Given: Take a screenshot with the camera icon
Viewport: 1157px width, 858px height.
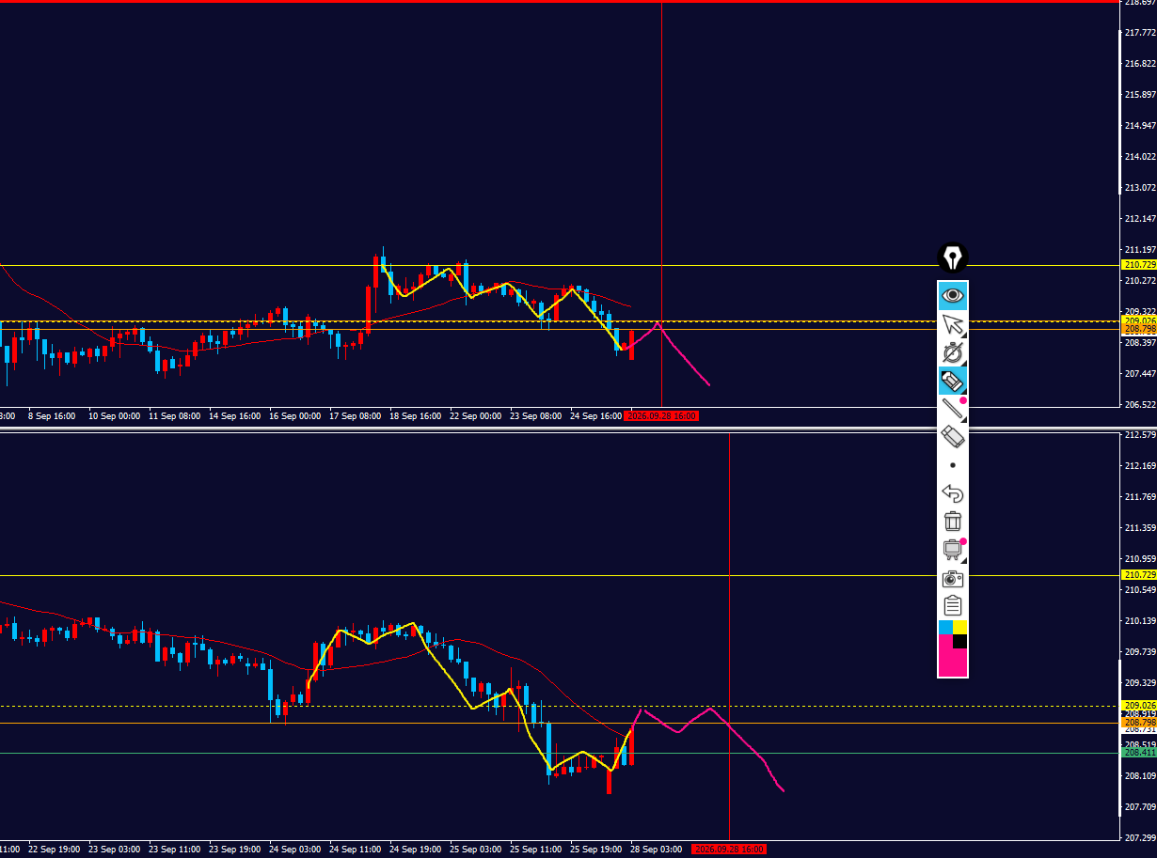Looking at the screenshot, I should 953,578.
